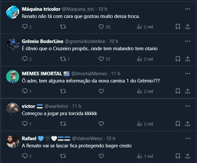Repost the MEMES IMORTAL tweet
The width and height of the screenshot is (197, 163).
pos(63,91)
